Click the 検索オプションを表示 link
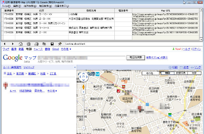 (157, 57)
